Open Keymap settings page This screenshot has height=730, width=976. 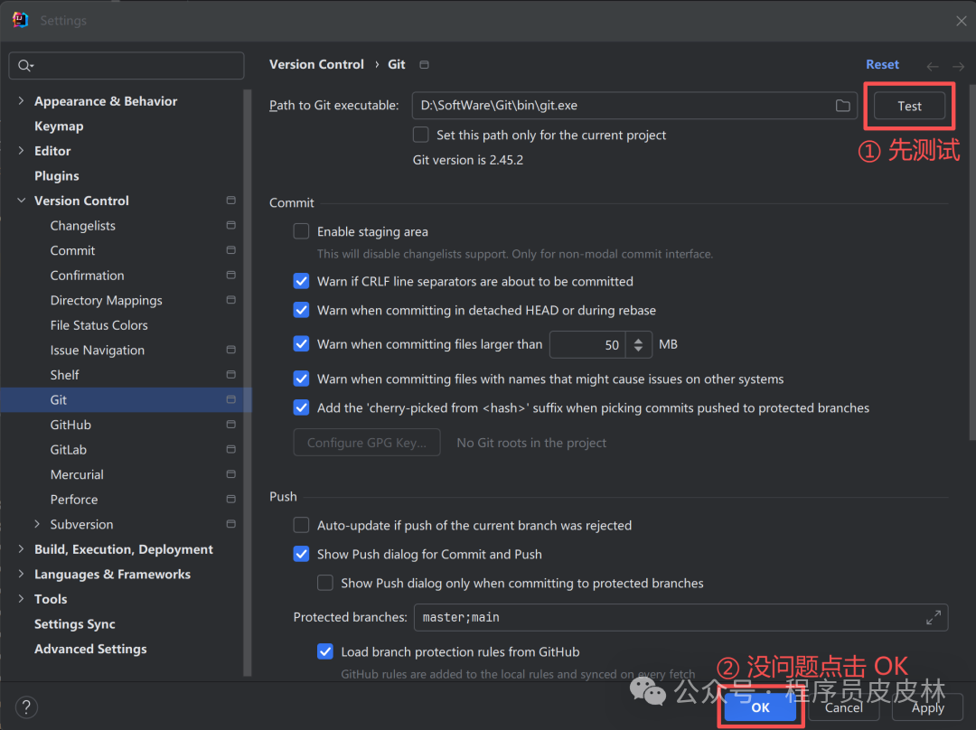[59, 126]
